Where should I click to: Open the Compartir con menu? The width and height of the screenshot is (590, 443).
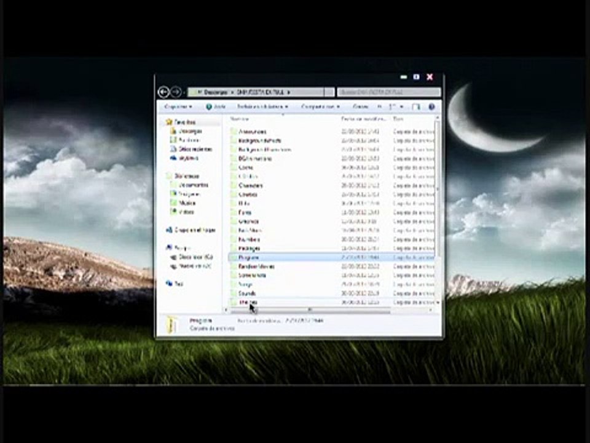[320, 107]
